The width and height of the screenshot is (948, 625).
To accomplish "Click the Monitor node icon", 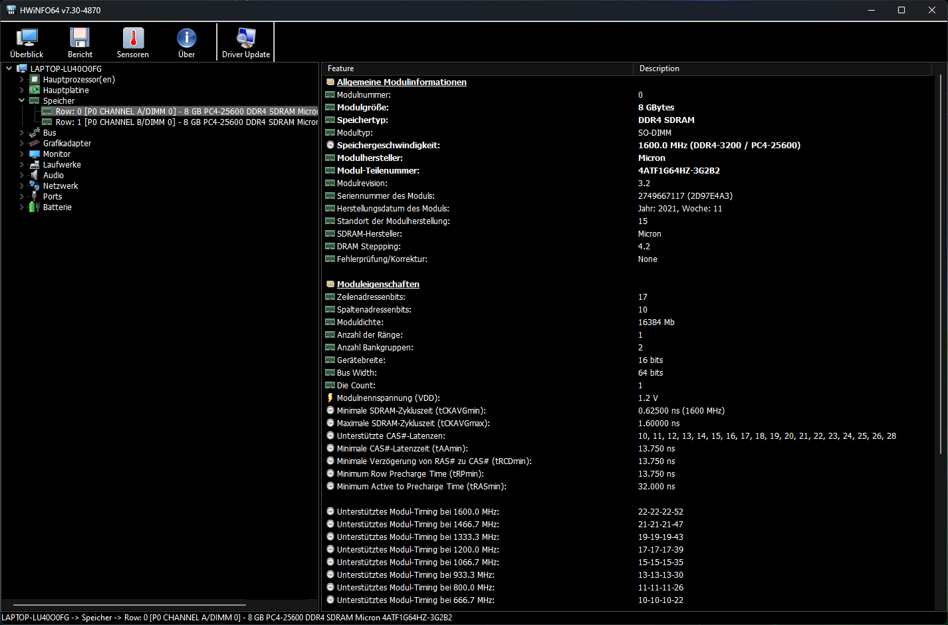I will [35, 154].
